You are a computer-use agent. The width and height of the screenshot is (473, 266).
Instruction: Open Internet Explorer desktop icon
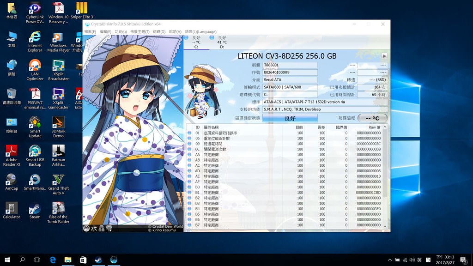[35, 41]
